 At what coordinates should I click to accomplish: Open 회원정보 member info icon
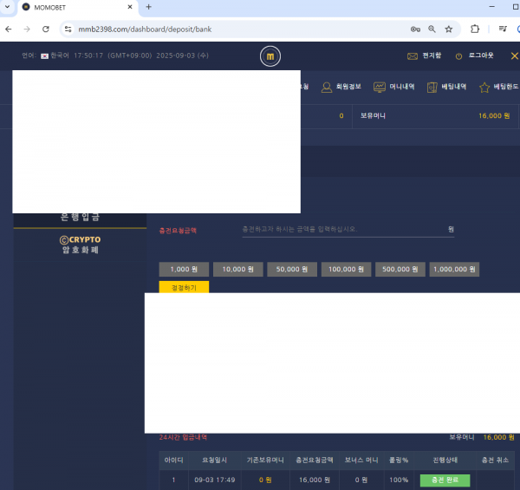pos(327,87)
